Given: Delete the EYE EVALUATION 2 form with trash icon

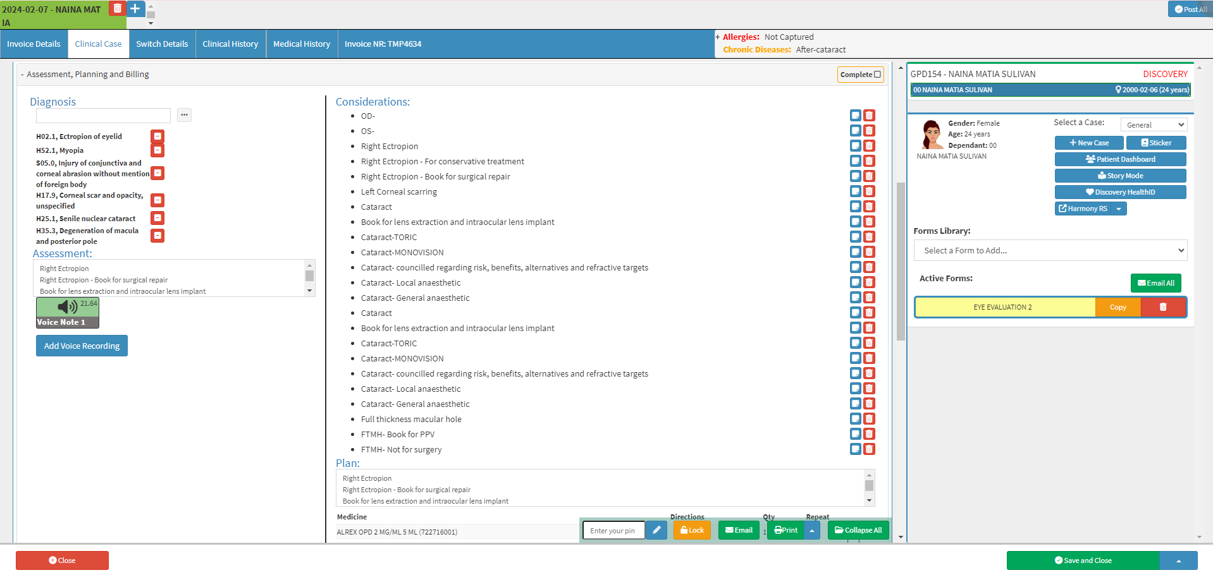Looking at the screenshot, I should click(1163, 307).
